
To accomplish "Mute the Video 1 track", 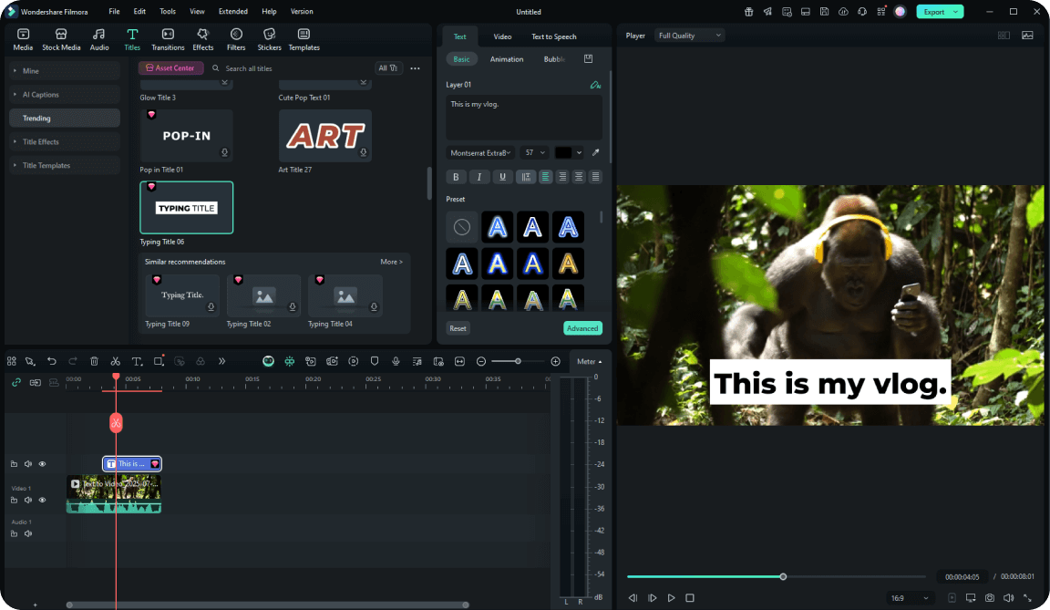I will pyautogui.click(x=28, y=501).
